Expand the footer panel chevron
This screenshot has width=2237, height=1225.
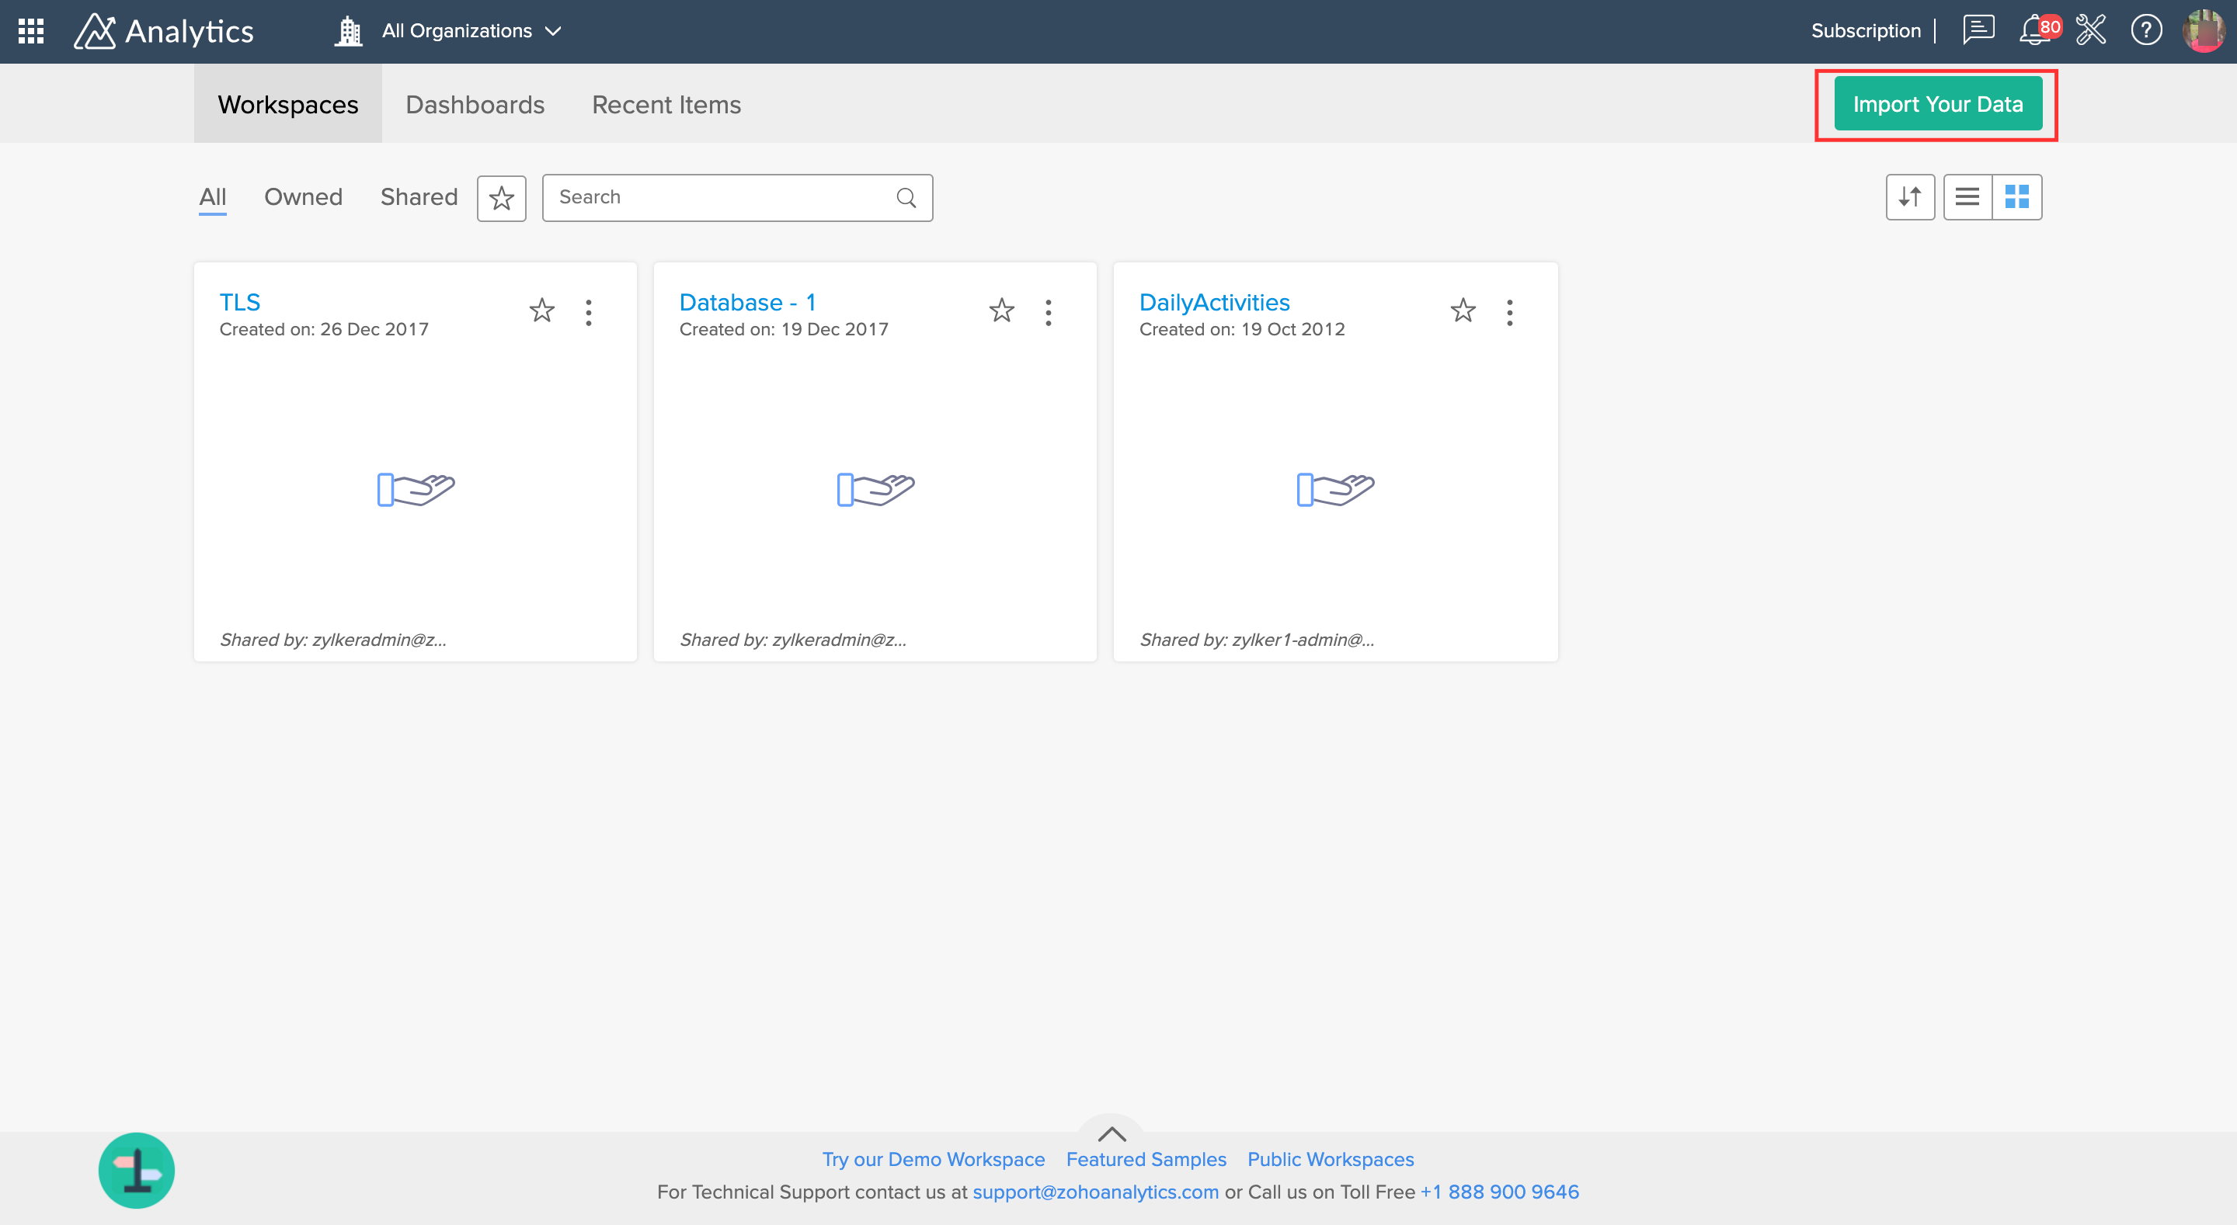(1112, 1134)
